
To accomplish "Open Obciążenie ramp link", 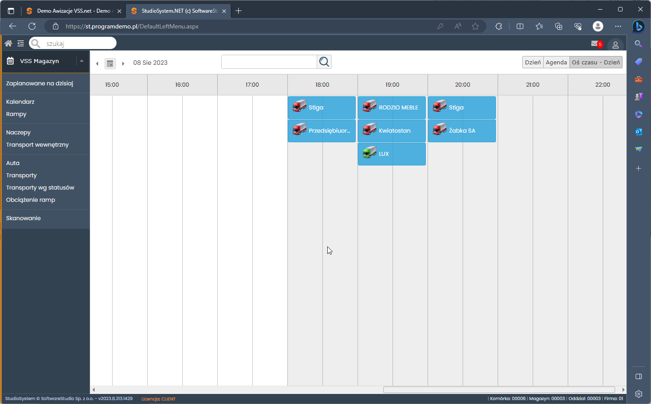I will click(x=31, y=200).
